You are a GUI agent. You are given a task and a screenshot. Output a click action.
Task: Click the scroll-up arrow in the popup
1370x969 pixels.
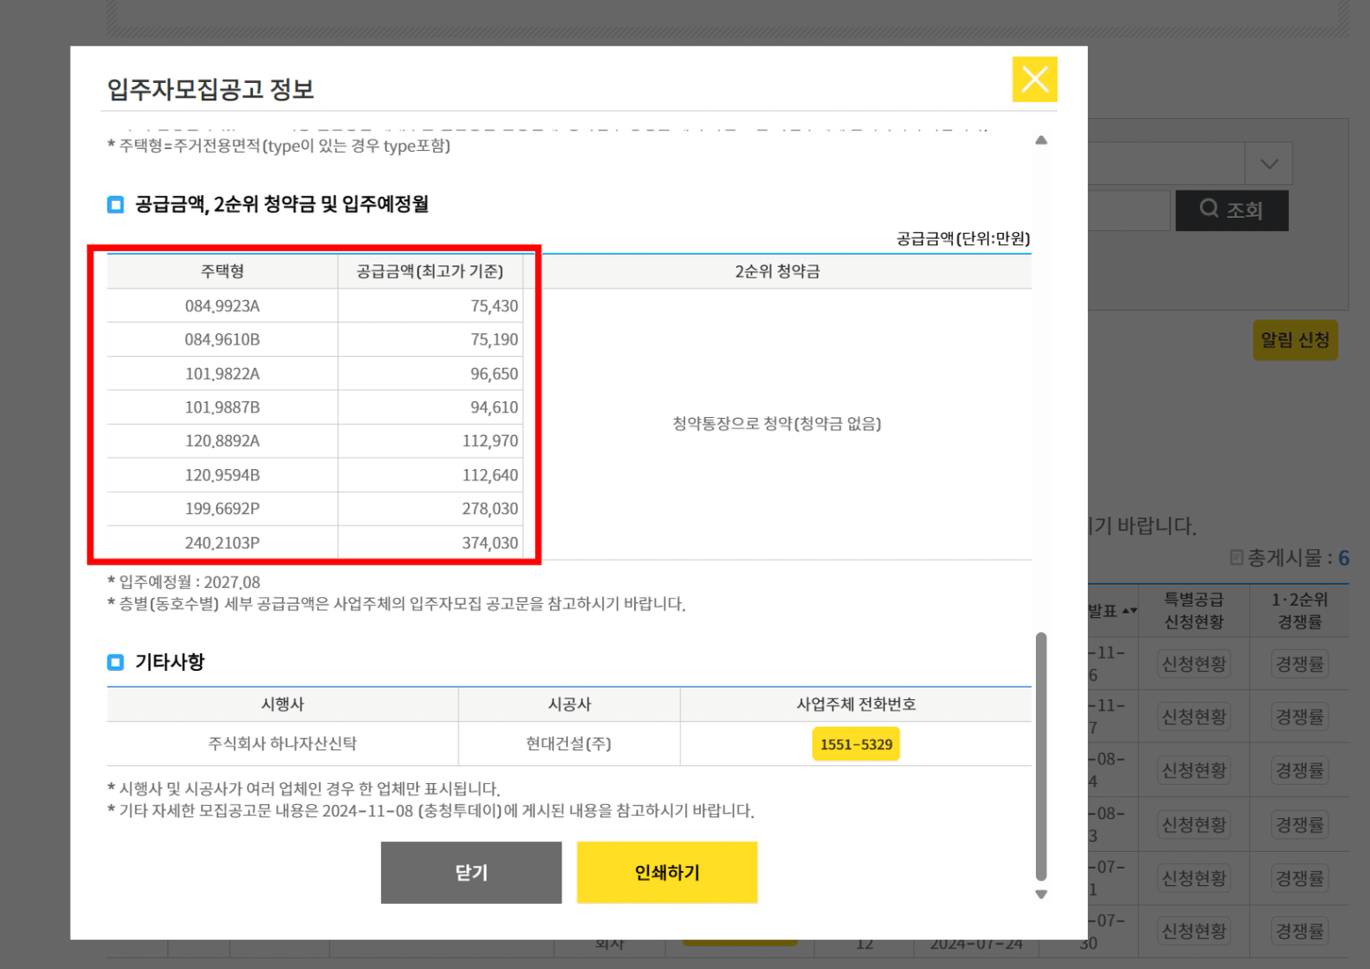[1041, 140]
